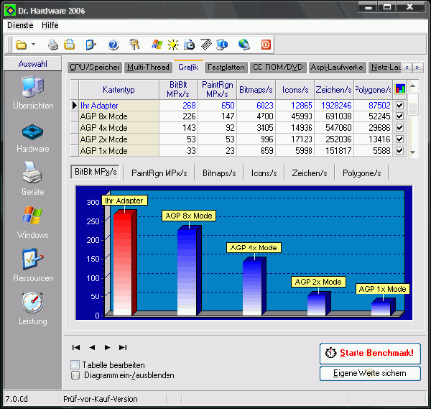Open the folder icon in toolbar
This screenshot has width=431, height=409.
click(21, 45)
